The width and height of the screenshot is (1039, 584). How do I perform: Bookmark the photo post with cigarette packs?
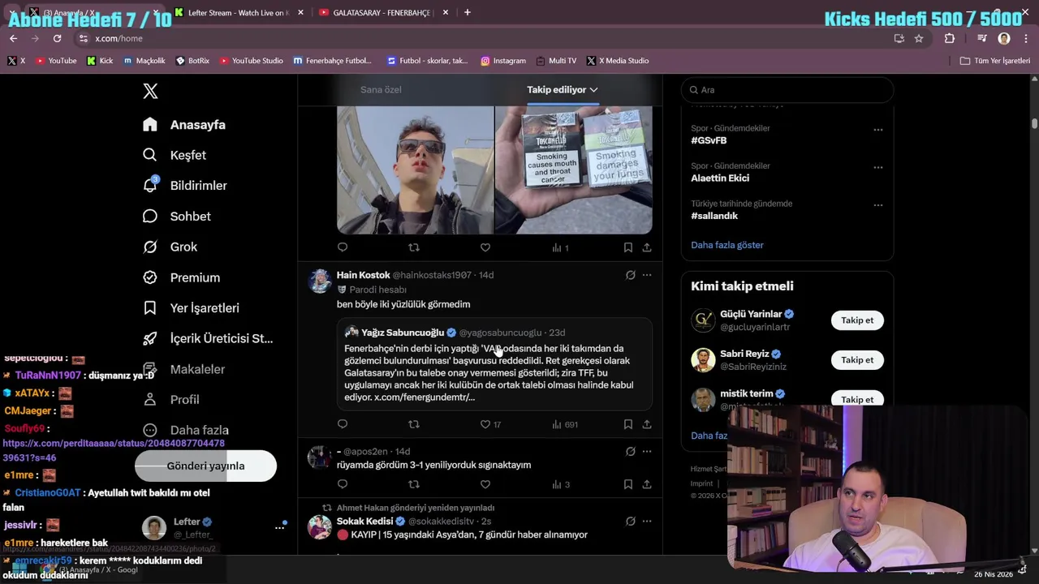627,247
